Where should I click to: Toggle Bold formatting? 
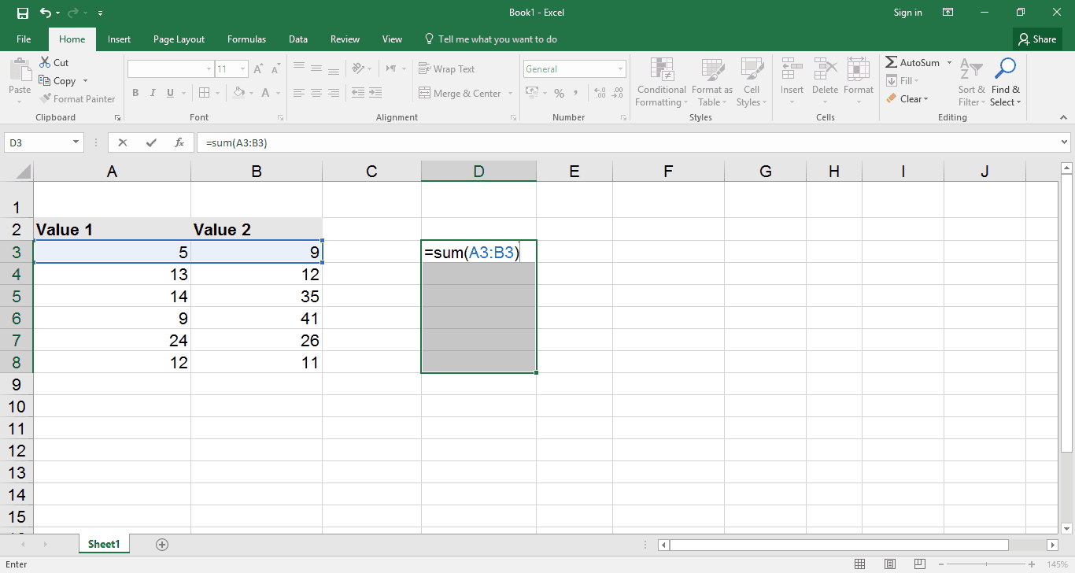coord(135,93)
